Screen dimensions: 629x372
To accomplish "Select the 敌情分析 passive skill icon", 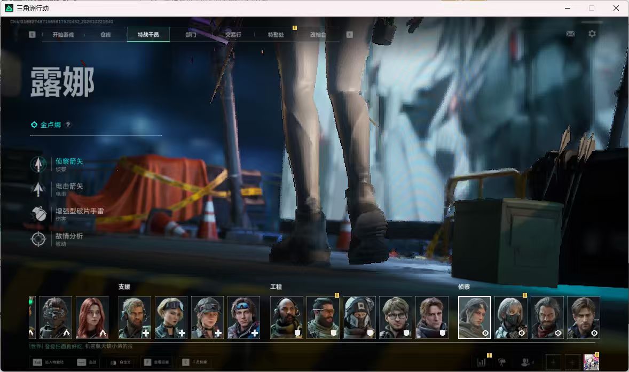I will point(38,238).
